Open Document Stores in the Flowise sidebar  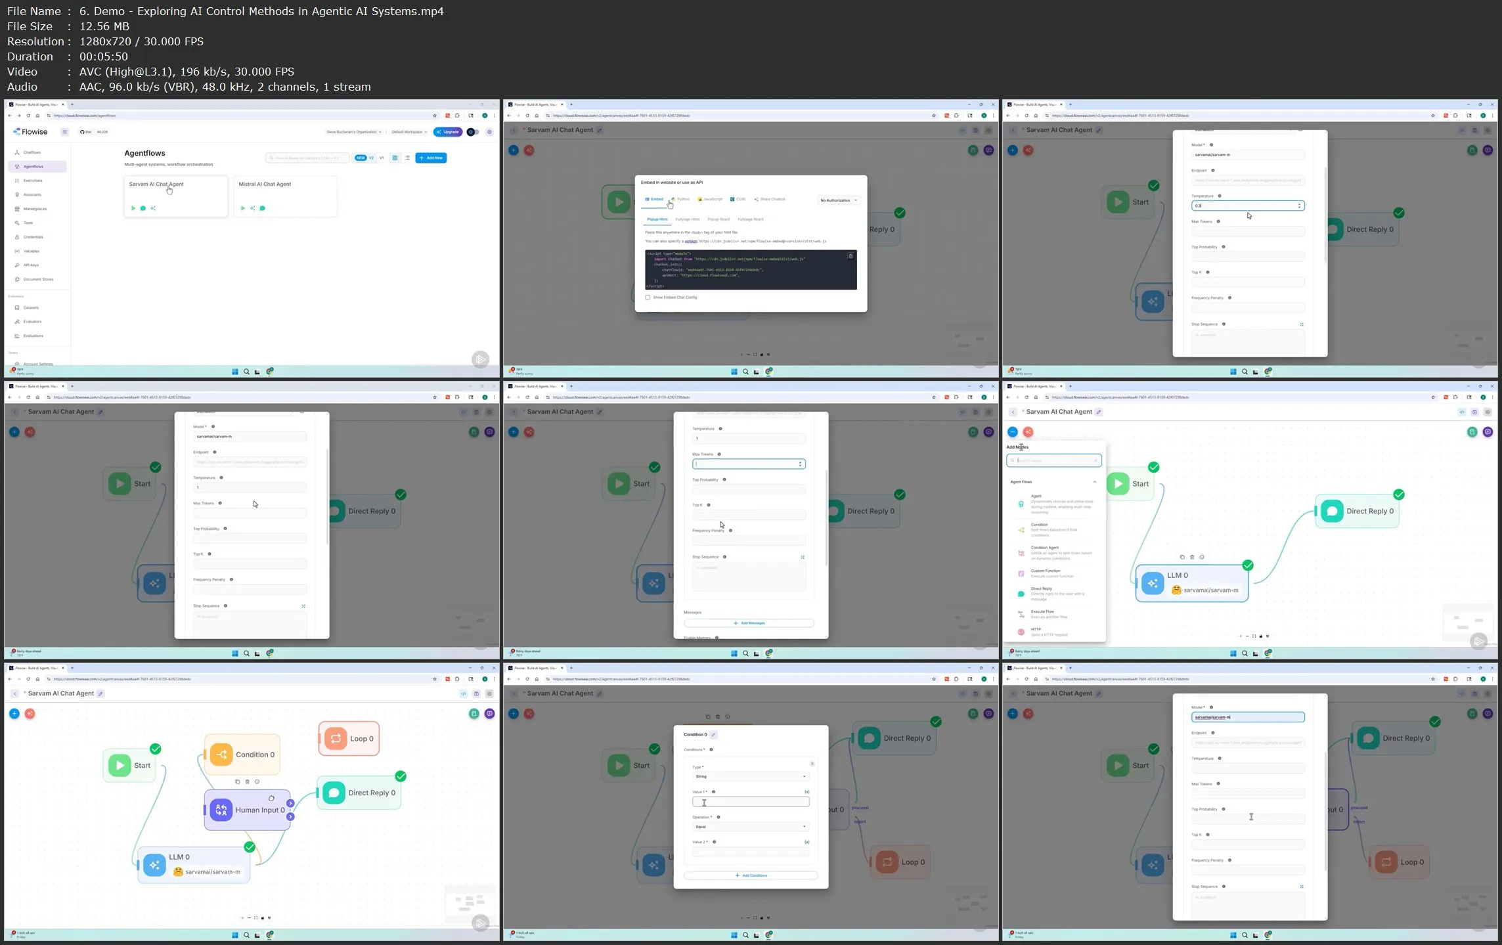[38, 280]
